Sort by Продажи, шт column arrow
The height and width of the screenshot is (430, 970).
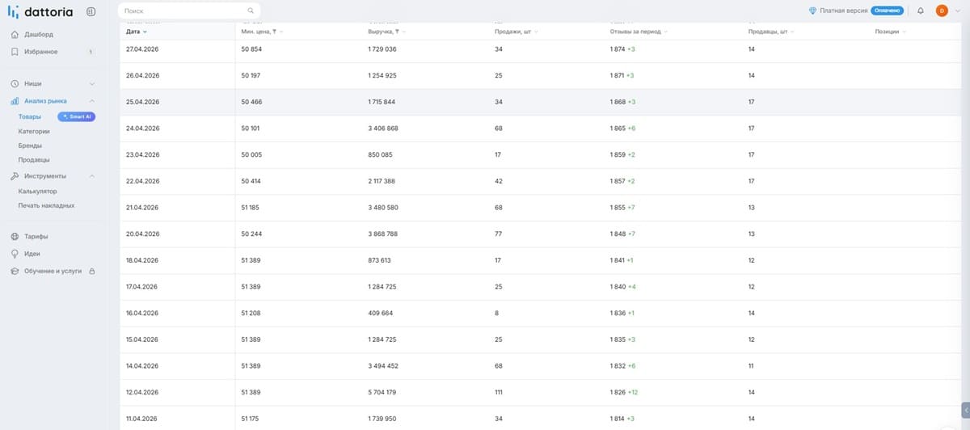coord(536,32)
